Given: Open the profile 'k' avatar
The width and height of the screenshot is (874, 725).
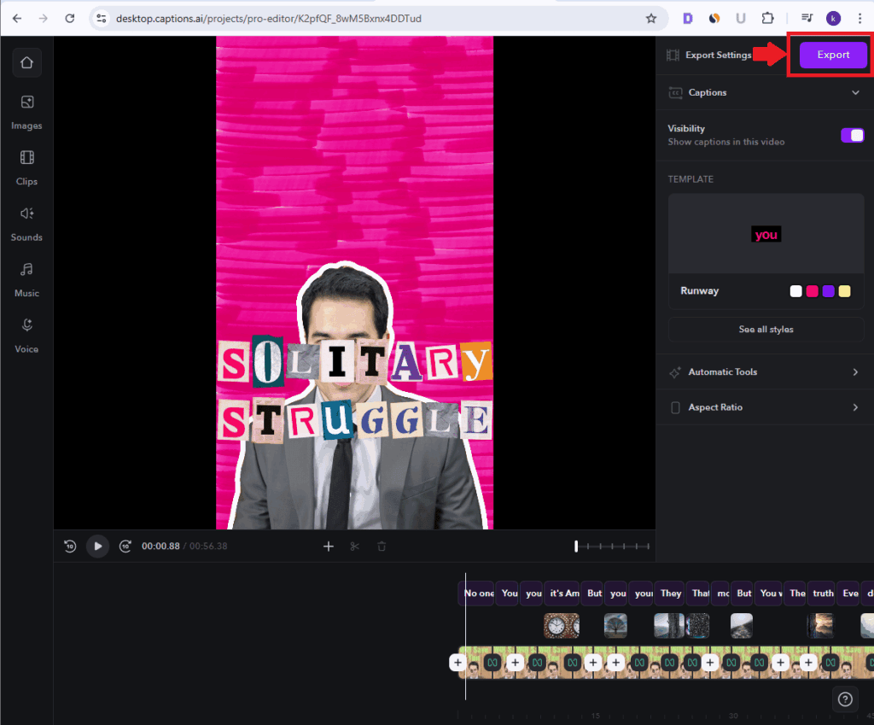Looking at the screenshot, I should click(833, 19).
